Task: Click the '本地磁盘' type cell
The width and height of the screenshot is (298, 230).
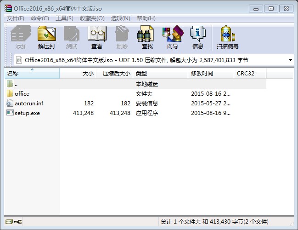Action: point(147,84)
